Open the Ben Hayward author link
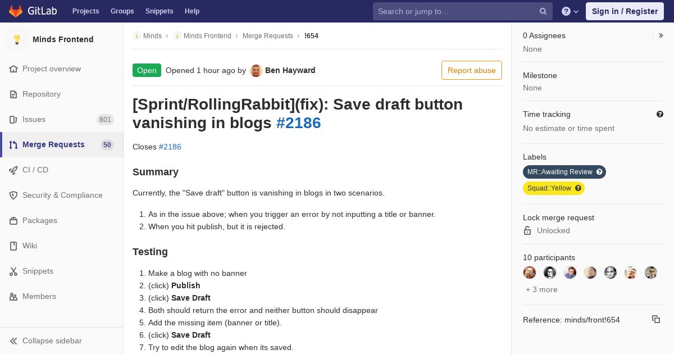 click(x=290, y=70)
